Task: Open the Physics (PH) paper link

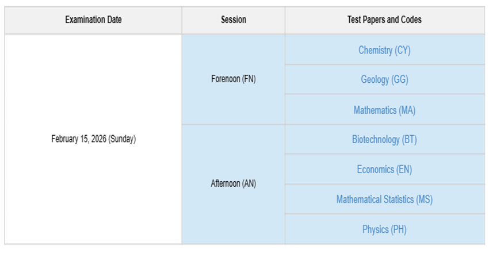Action: pyautogui.click(x=384, y=229)
